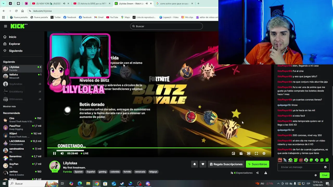
Task: Open recommended channel sandraskins
Action: [x=22, y=150]
